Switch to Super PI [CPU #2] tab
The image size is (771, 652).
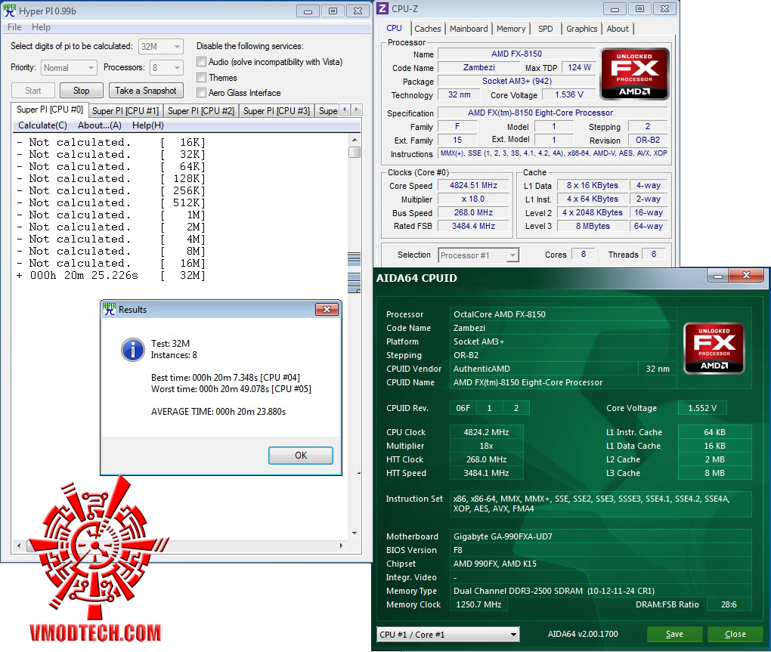200,111
